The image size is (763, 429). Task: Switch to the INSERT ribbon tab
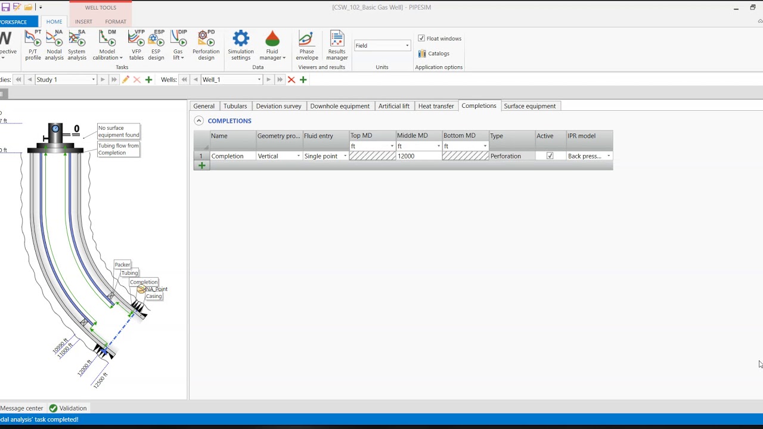point(83,21)
